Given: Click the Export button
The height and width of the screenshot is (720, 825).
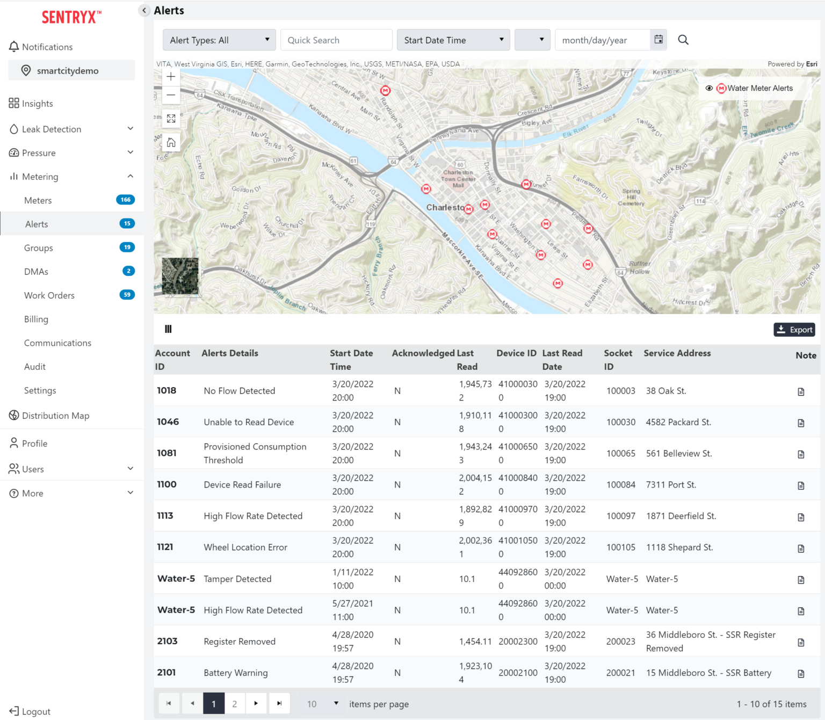Looking at the screenshot, I should [x=794, y=330].
